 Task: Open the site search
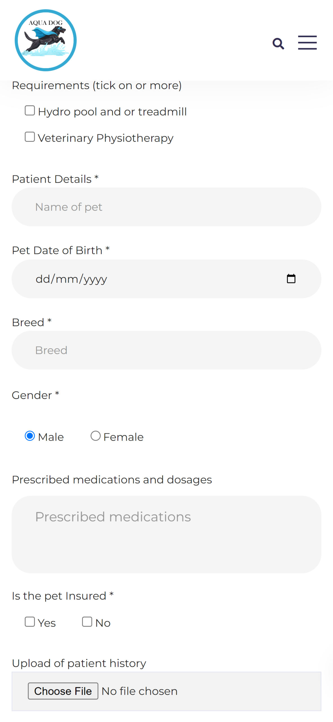[278, 43]
